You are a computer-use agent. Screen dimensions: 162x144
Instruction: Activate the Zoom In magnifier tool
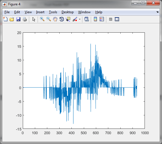tap(42, 19)
